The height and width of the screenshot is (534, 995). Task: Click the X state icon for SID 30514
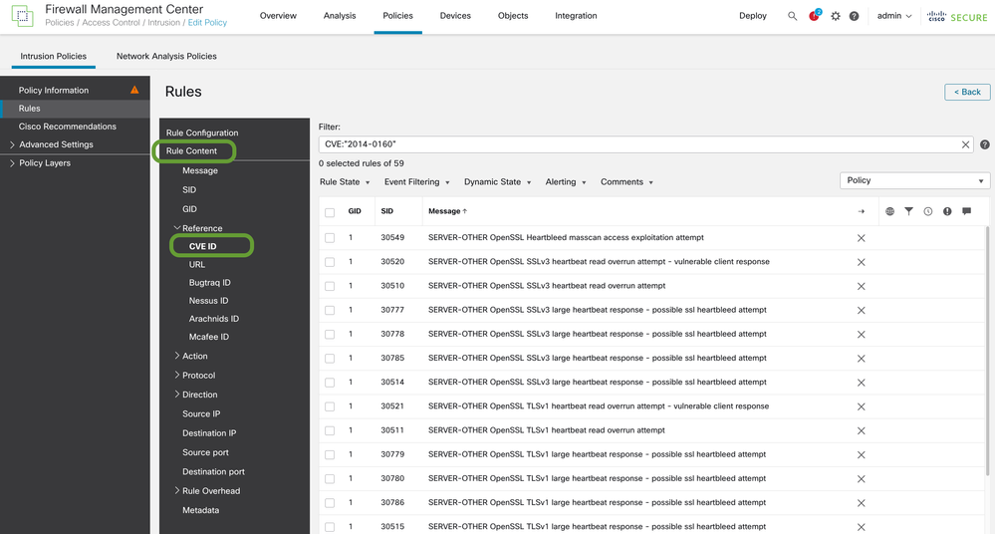point(862,383)
